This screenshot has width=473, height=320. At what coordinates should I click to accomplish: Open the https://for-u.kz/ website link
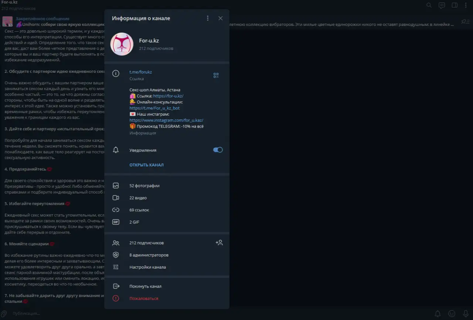168,96
